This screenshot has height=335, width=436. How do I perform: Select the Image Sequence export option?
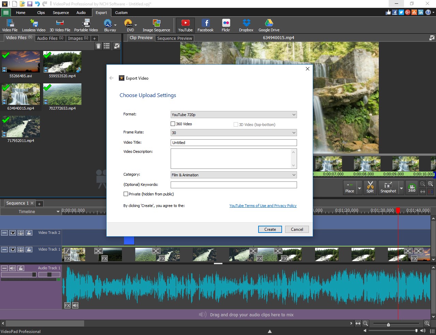click(156, 25)
